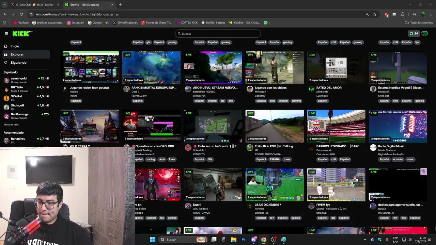Image resolution: width=436 pixels, height=245 pixels.
Task: Open RATEO DEL AMOR stream thumbnail
Action: tap(336, 67)
